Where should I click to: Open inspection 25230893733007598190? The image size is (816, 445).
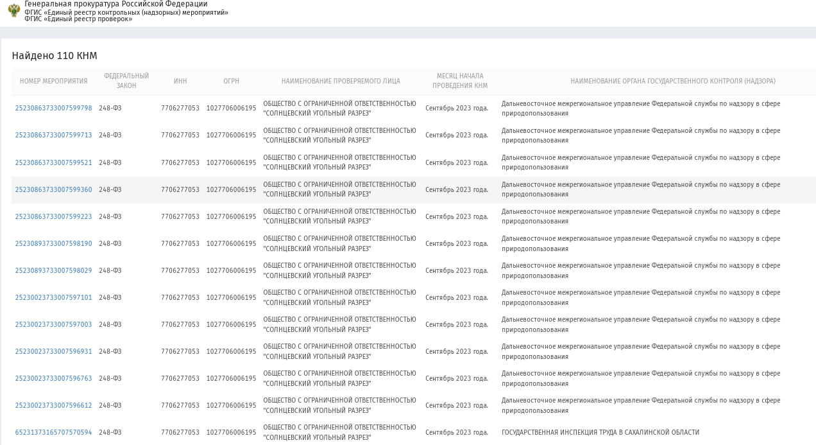coord(54,243)
